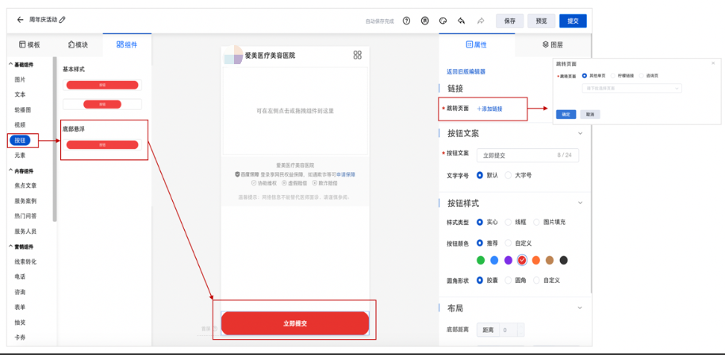The height and width of the screenshot is (355, 725).
Task: Select 线索转化 marketing component
Action: 25,261
